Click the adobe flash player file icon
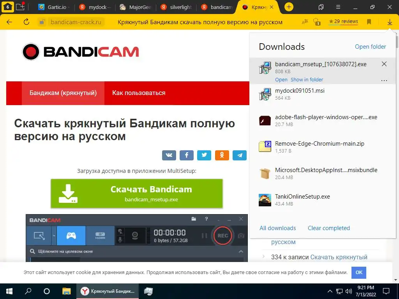This screenshot has height=299, width=399. click(265, 121)
